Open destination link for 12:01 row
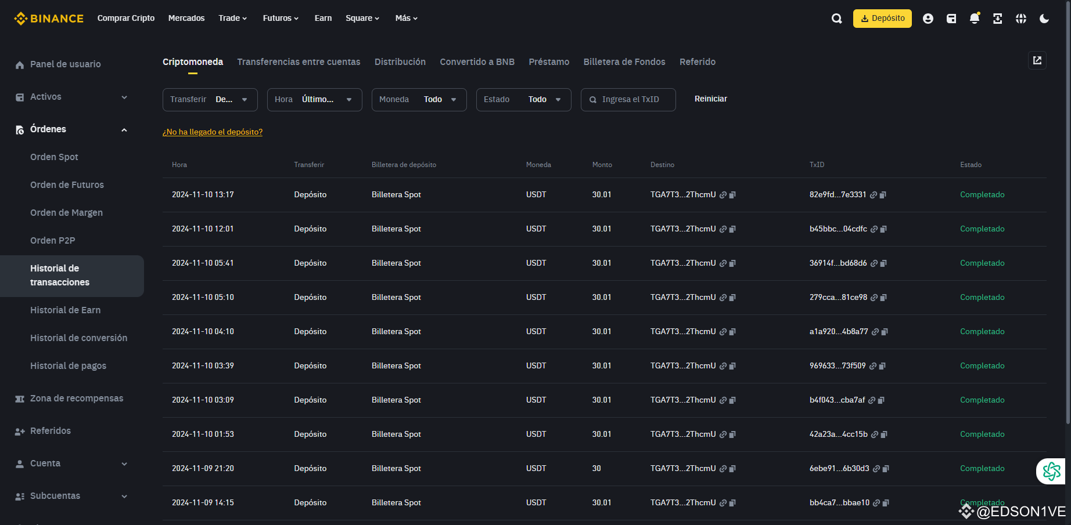The image size is (1071, 525). pyautogui.click(x=723, y=229)
